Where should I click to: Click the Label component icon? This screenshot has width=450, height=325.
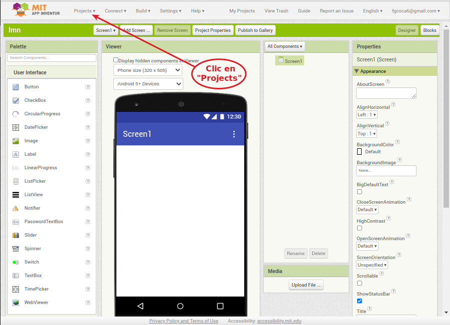[x=16, y=154]
